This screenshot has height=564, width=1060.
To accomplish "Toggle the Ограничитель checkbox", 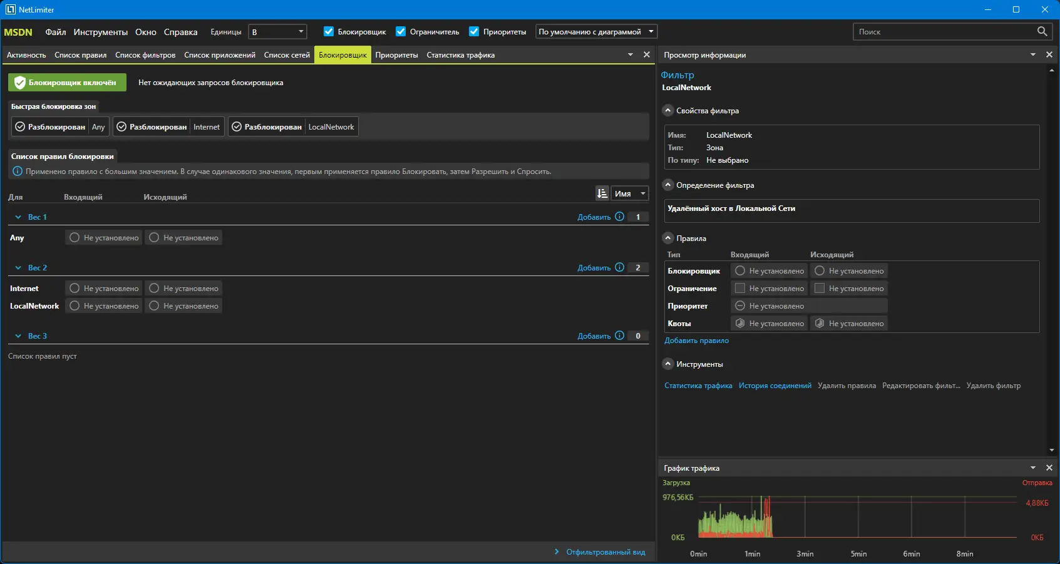I will [x=401, y=31].
